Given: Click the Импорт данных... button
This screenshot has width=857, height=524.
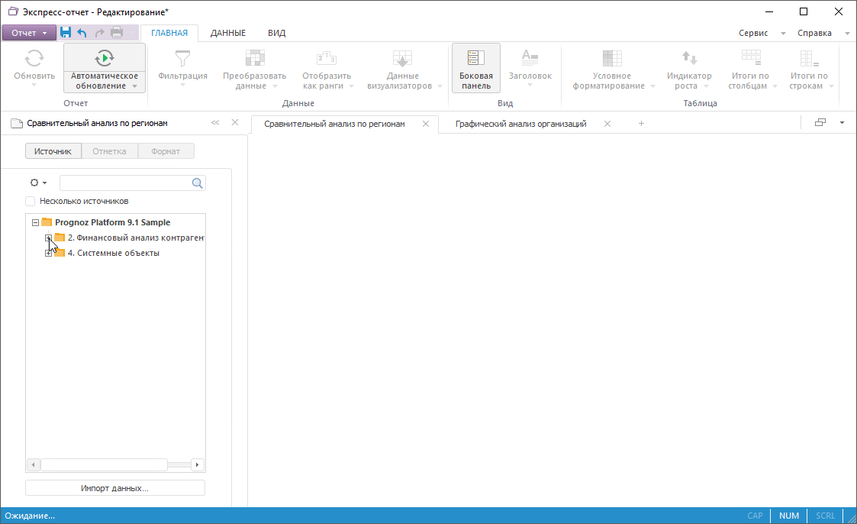Looking at the screenshot, I should coord(115,488).
